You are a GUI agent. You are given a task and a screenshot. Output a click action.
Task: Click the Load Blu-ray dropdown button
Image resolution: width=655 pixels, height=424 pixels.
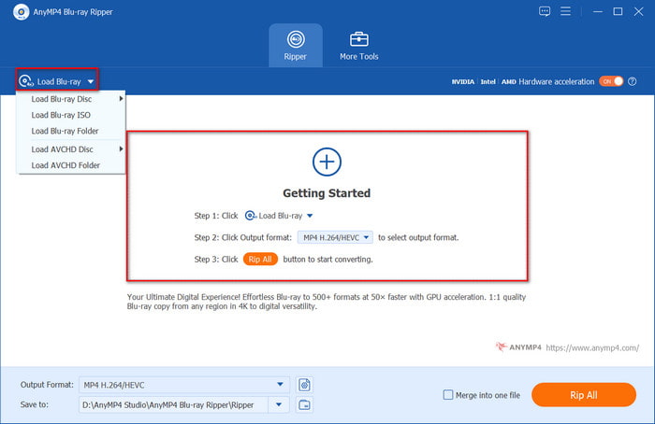click(x=57, y=81)
